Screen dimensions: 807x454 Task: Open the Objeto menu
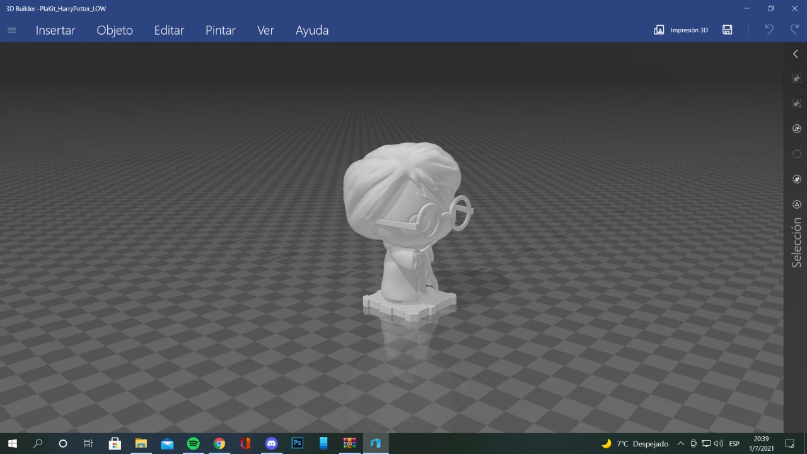115,30
